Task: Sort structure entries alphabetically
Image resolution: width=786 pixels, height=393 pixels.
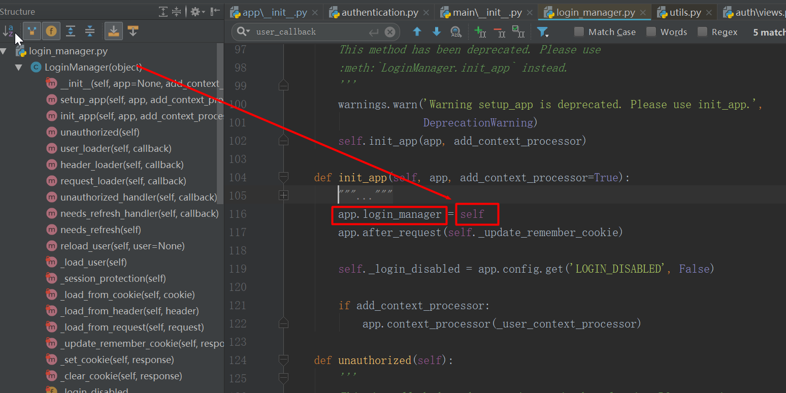Action: pyautogui.click(x=8, y=30)
